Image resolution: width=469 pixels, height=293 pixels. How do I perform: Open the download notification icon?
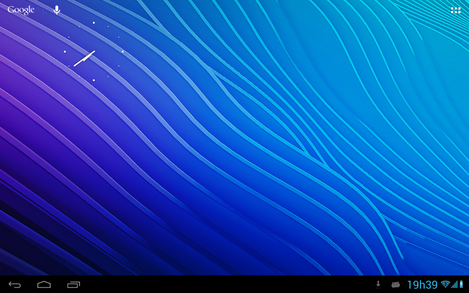click(x=378, y=284)
